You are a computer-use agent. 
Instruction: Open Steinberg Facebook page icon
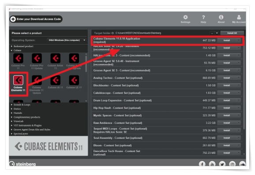(202, 164)
